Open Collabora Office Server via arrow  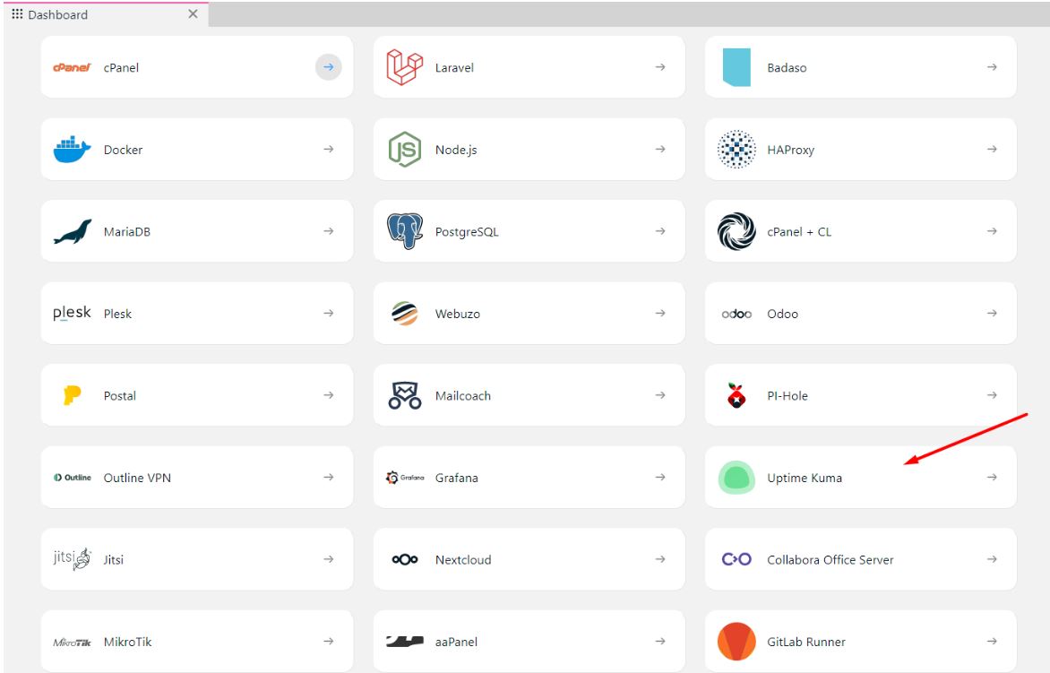990,559
